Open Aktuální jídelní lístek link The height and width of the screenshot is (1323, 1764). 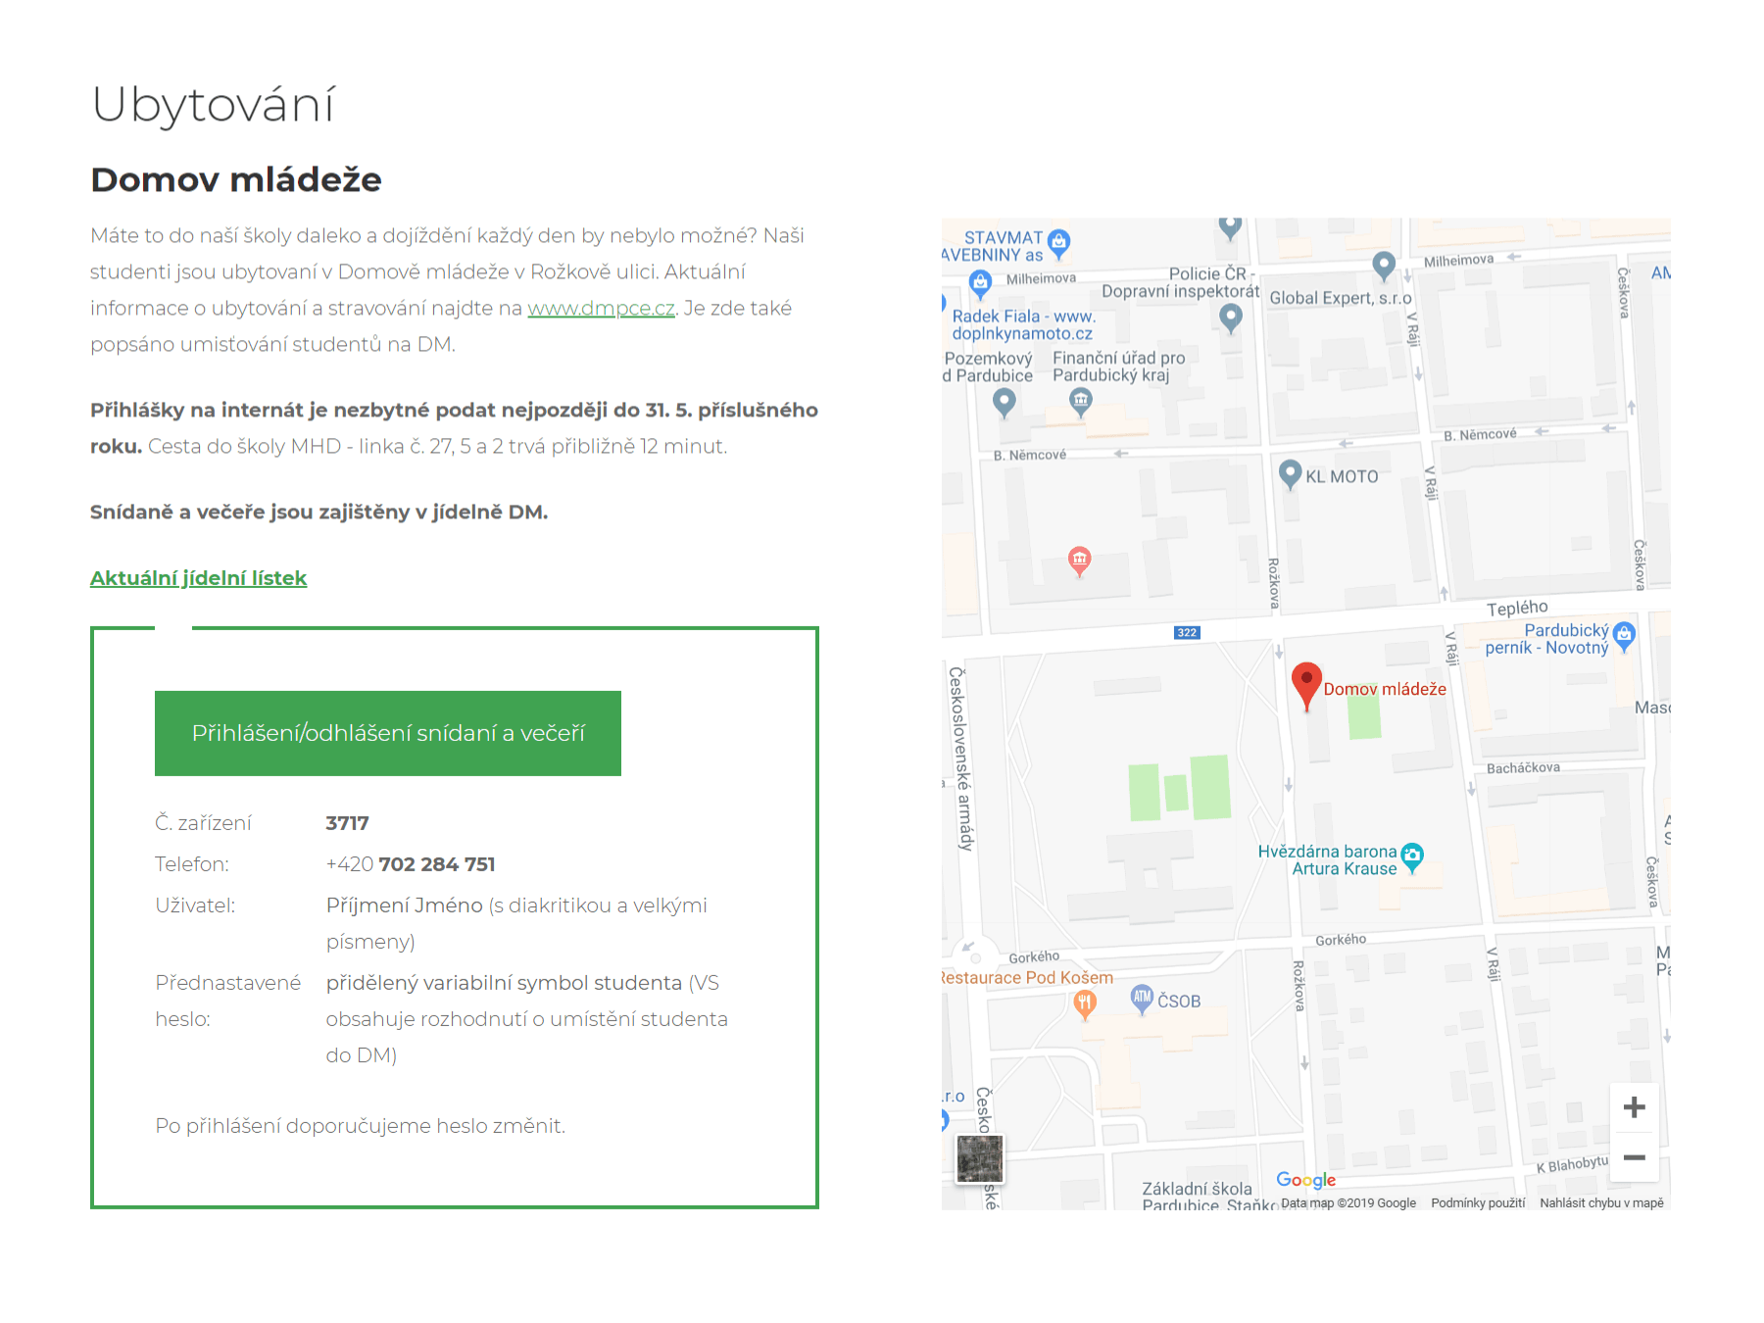tap(198, 578)
